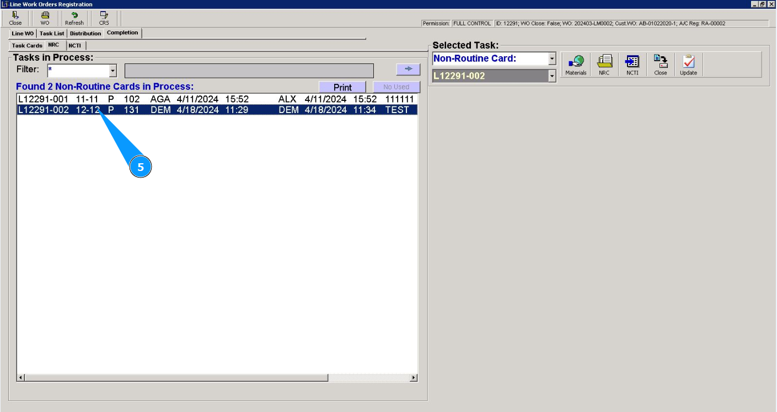Open the Non-Routine Card type dropdown

(x=552, y=58)
